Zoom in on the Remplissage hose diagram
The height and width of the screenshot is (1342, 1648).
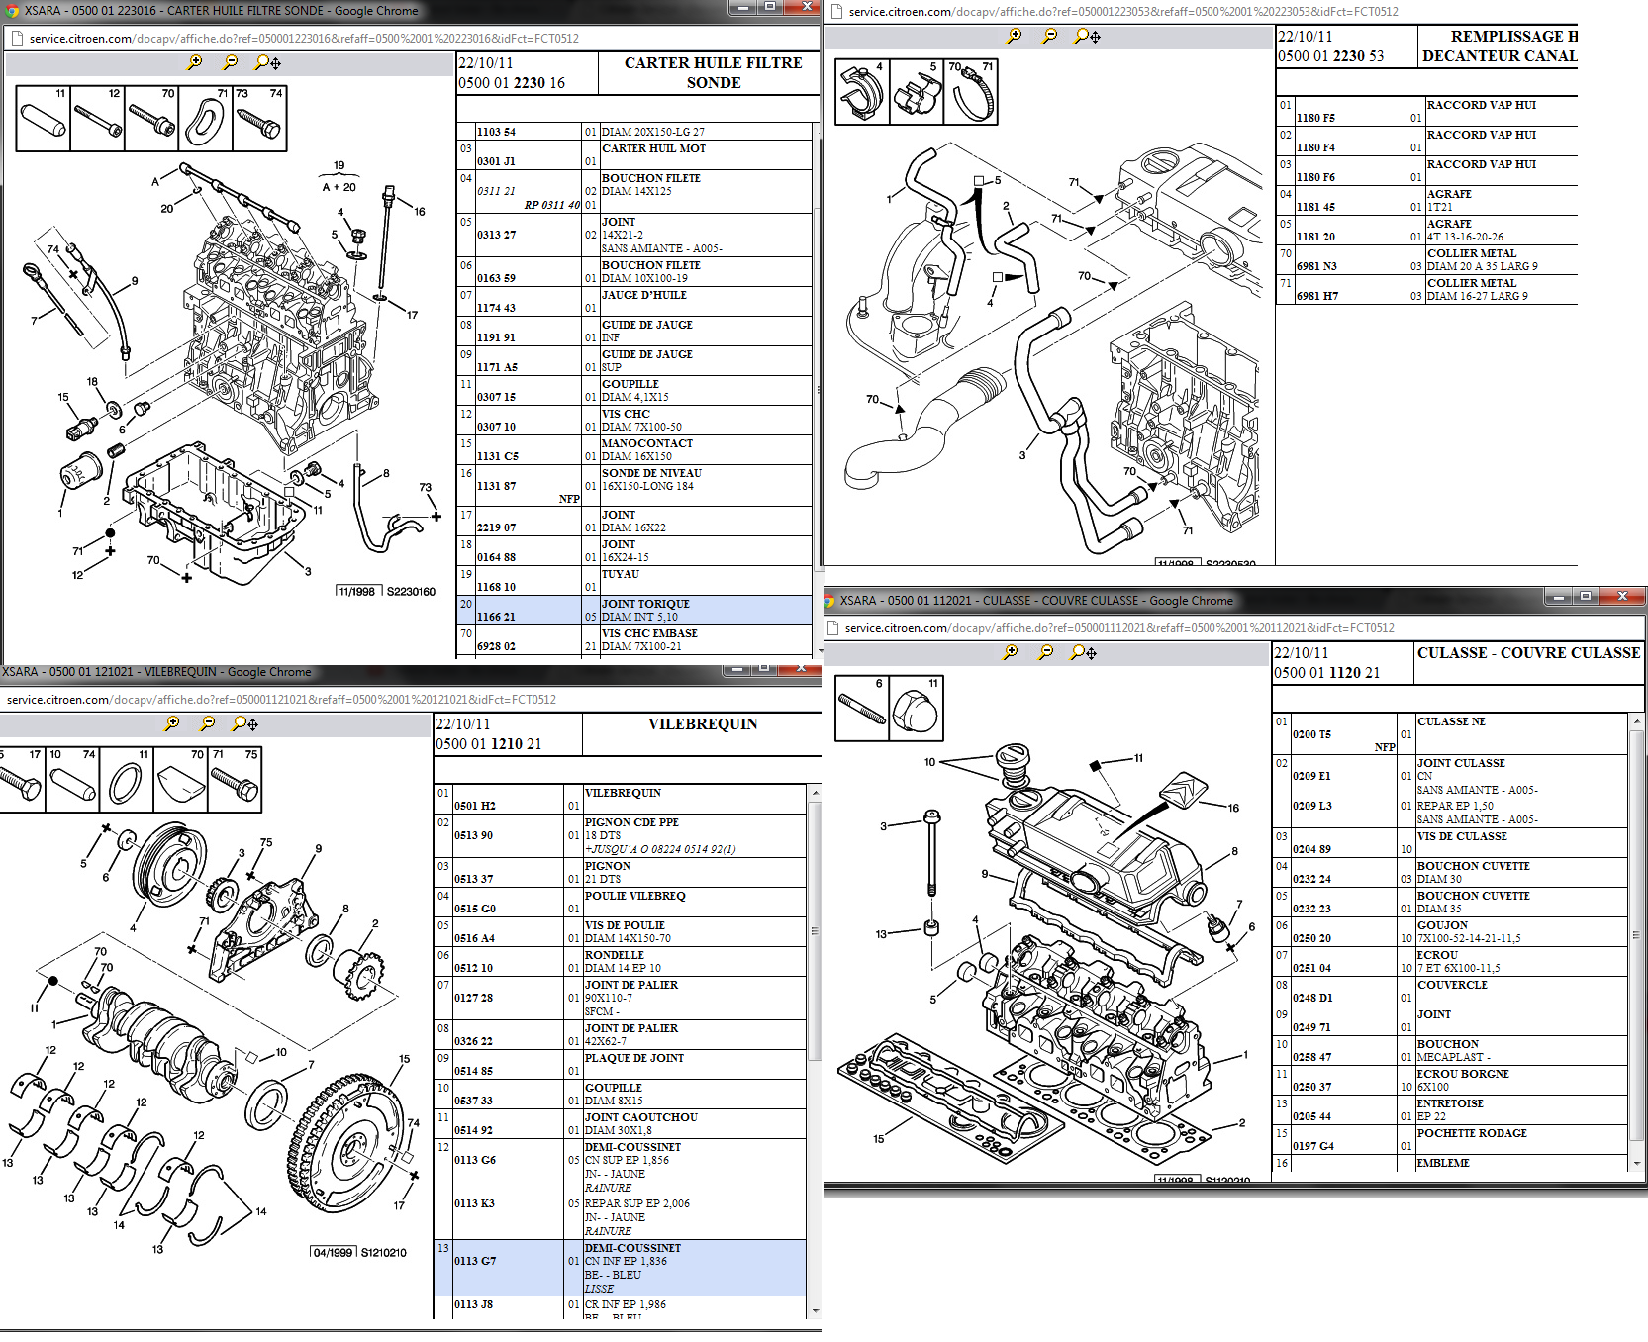[x=1015, y=36]
